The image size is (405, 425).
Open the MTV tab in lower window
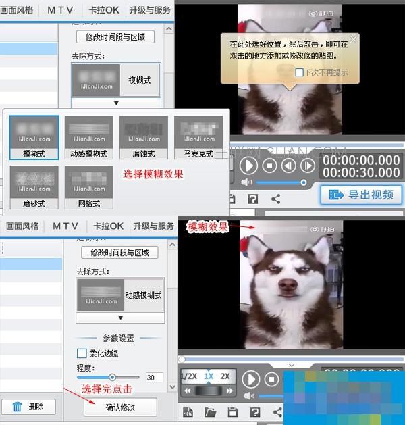point(65,226)
